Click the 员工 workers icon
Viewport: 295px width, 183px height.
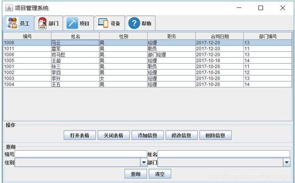[13, 23]
